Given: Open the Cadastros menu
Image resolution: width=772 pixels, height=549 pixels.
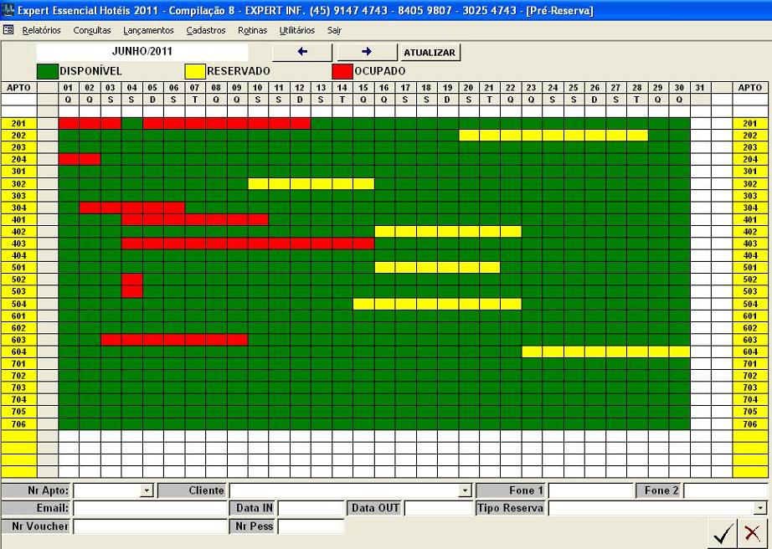Looking at the screenshot, I should click(x=206, y=30).
